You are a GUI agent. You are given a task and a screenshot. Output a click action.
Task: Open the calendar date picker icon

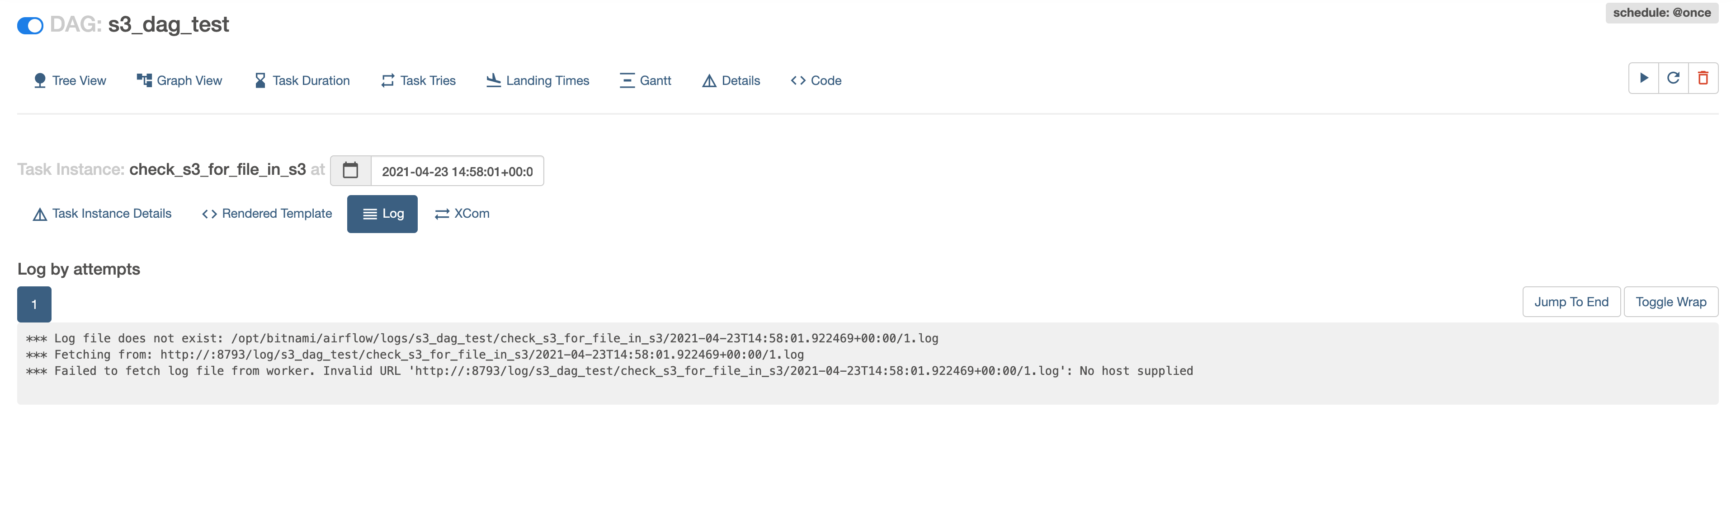pos(350,170)
